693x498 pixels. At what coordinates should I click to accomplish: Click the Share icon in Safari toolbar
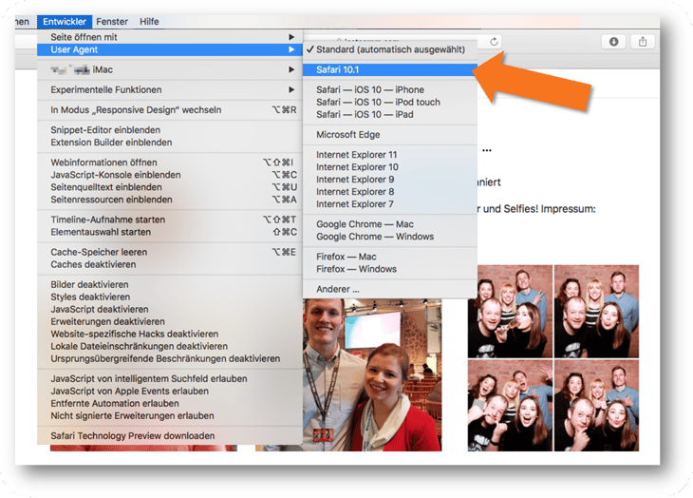tap(643, 42)
